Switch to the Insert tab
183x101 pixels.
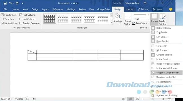point(25,10)
